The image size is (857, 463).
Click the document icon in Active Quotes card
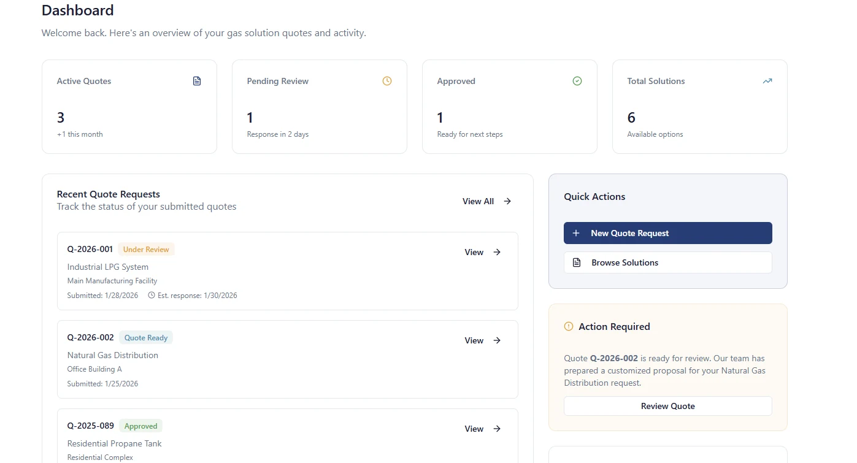(x=197, y=81)
